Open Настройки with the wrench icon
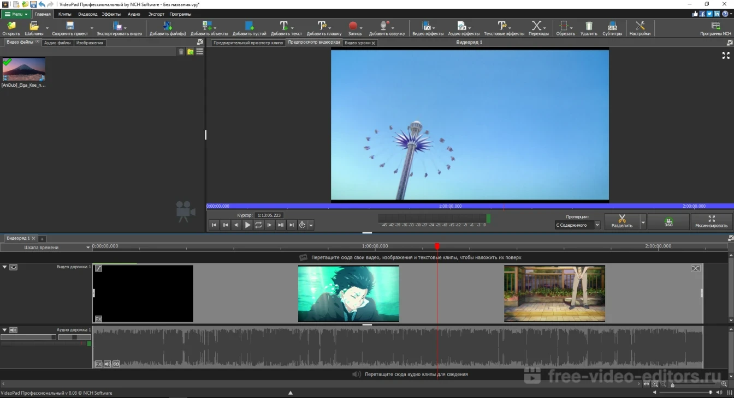This screenshot has width=734, height=398. (x=640, y=26)
